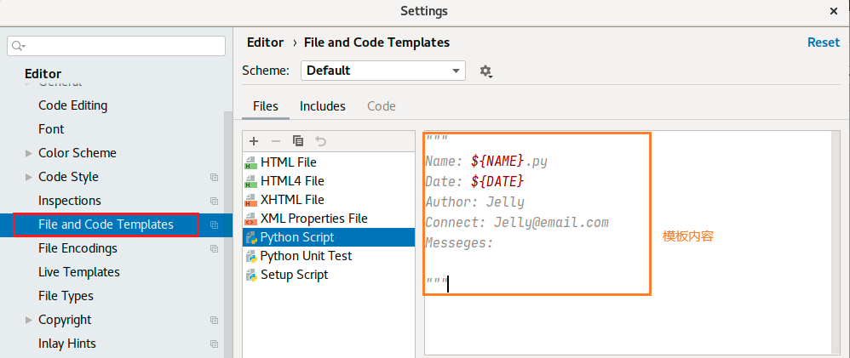Open the Scheme Default dropdown
This screenshot has width=850, height=358.
point(382,71)
